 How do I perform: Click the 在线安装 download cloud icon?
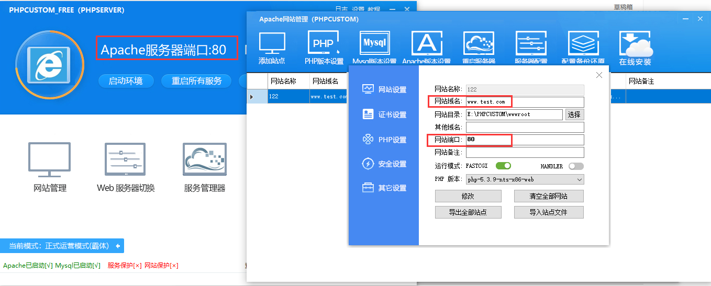(635, 43)
